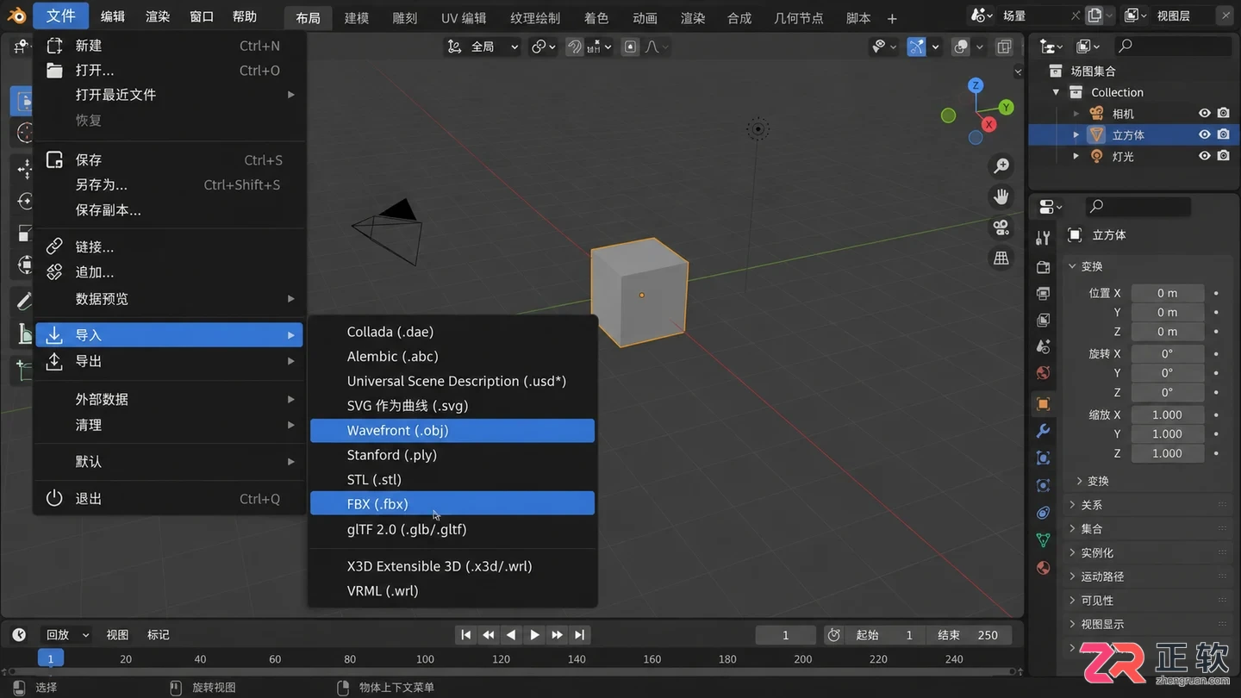1241x698 pixels.
Task: Open the 导出 submenu in file menu
Action: point(169,361)
